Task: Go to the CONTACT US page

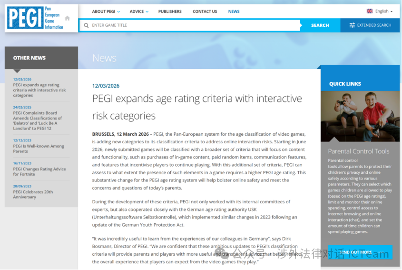Action: click(x=205, y=11)
